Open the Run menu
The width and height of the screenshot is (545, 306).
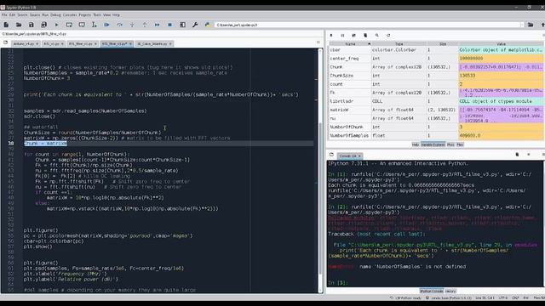tap(45, 15)
